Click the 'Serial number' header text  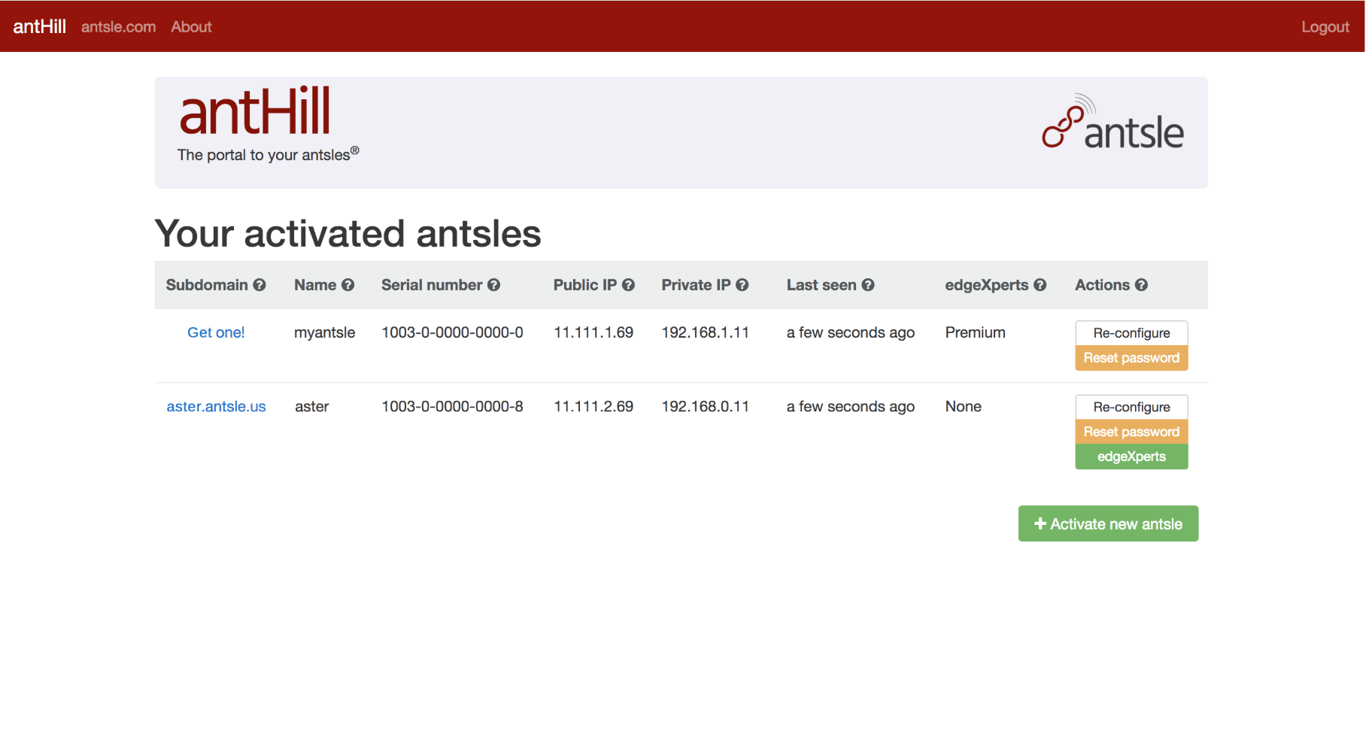[x=432, y=285]
